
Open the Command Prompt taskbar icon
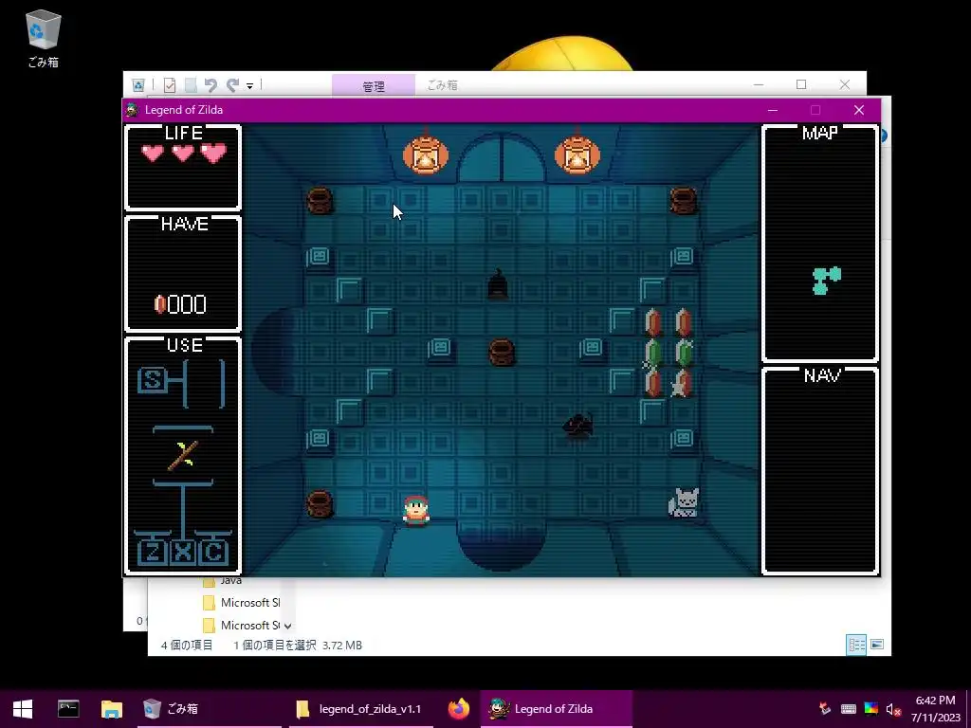(68, 709)
